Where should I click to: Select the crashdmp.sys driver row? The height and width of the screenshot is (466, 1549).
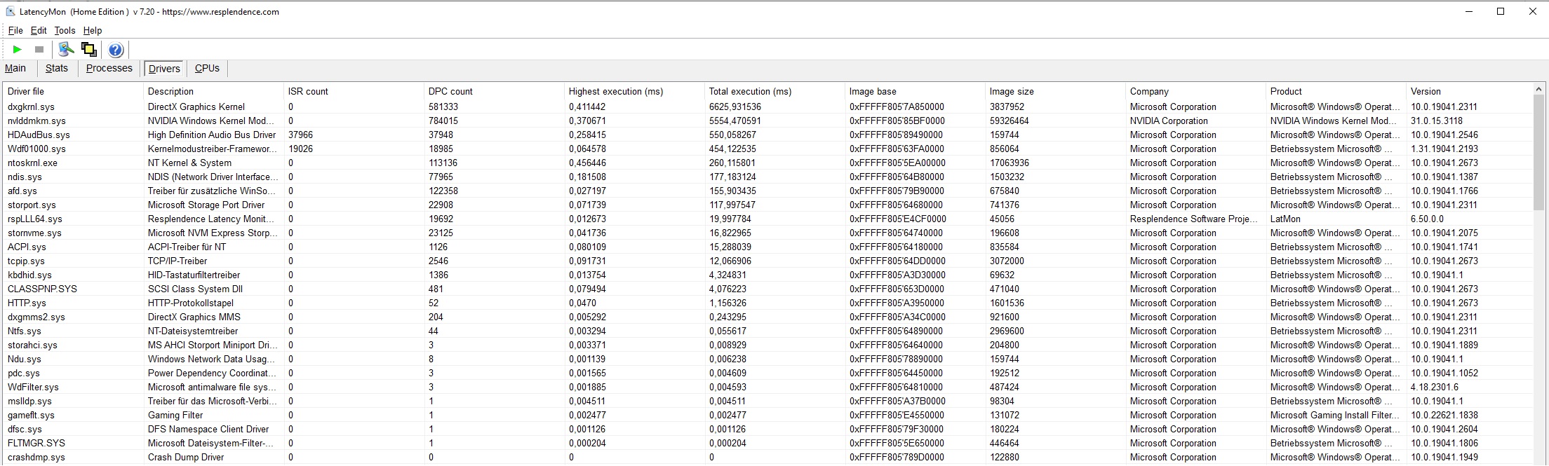(x=768, y=457)
